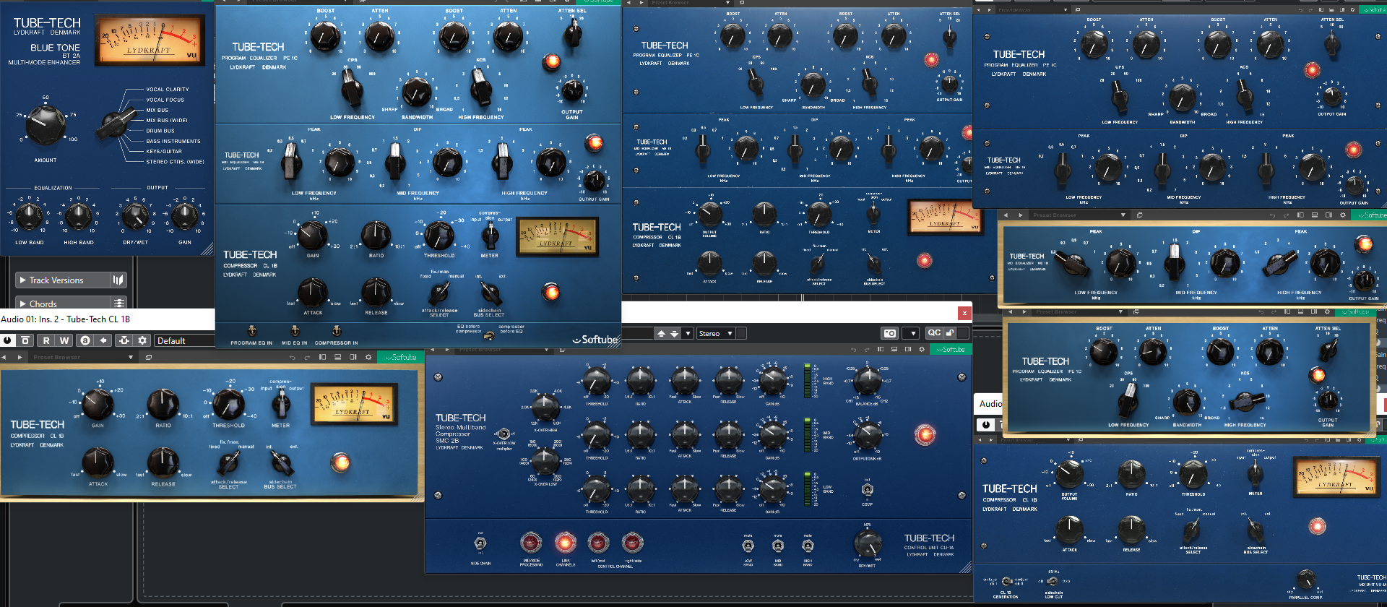Screen dimensions: 1387x607
Task: Toggle right side panel in bottom-left CL 1B toolbar
Action: coord(353,357)
